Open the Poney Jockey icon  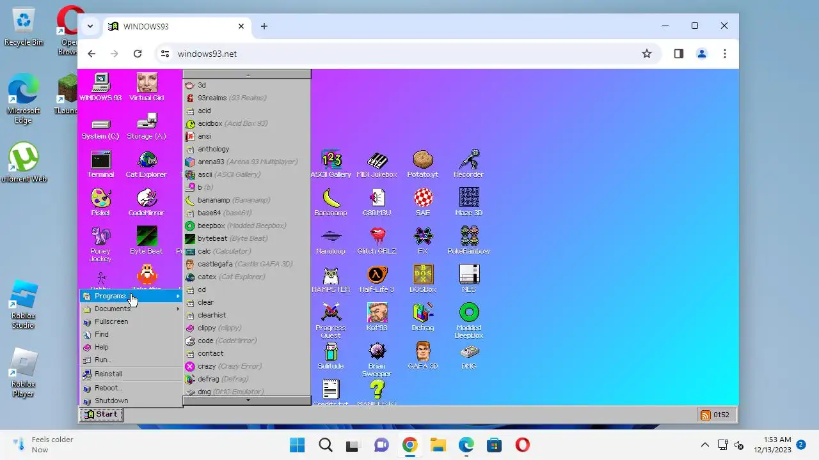(100, 244)
